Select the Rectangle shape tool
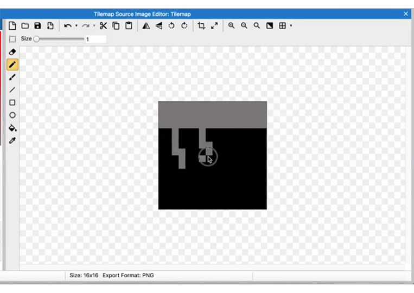The width and height of the screenshot is (414, 293). pyautogui.click(x=12, y=102)
